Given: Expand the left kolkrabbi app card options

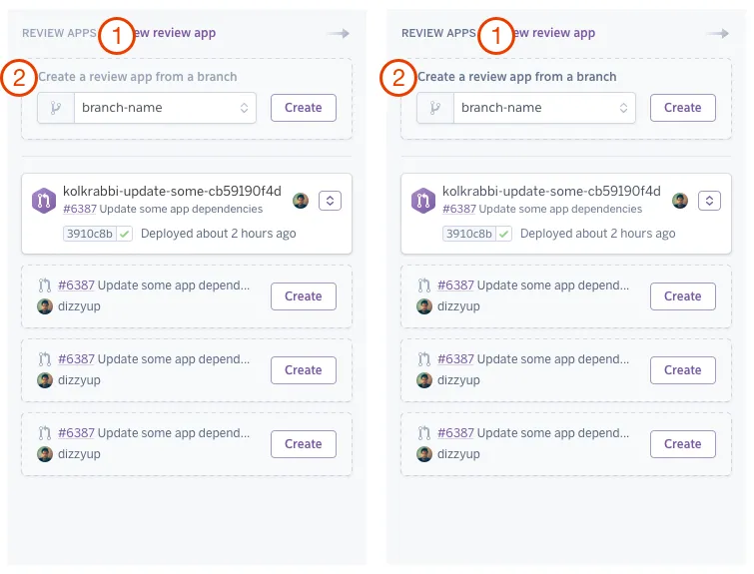Looking at the screenshot, I should [330, 201].
